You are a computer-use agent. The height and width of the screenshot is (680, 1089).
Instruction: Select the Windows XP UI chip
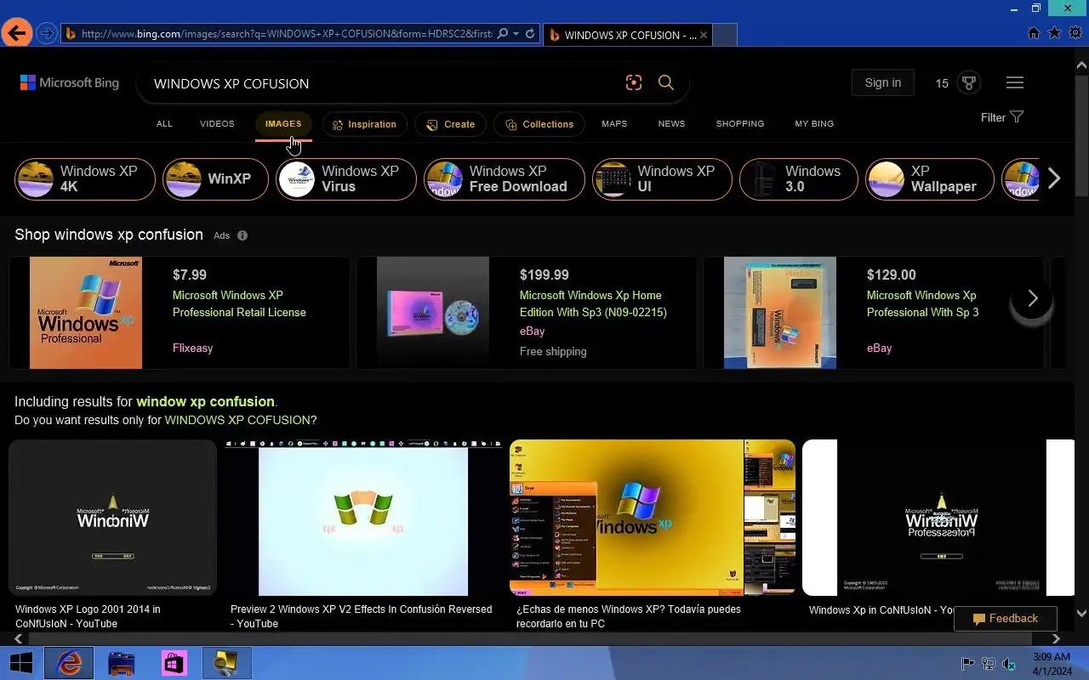pyautogui.click(x=662, y=178)
